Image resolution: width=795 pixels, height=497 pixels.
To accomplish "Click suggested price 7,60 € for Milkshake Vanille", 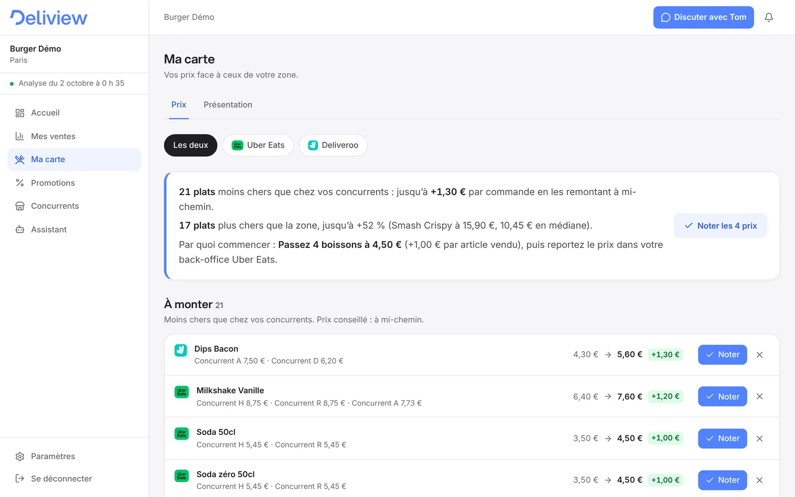I will (630, 397).
